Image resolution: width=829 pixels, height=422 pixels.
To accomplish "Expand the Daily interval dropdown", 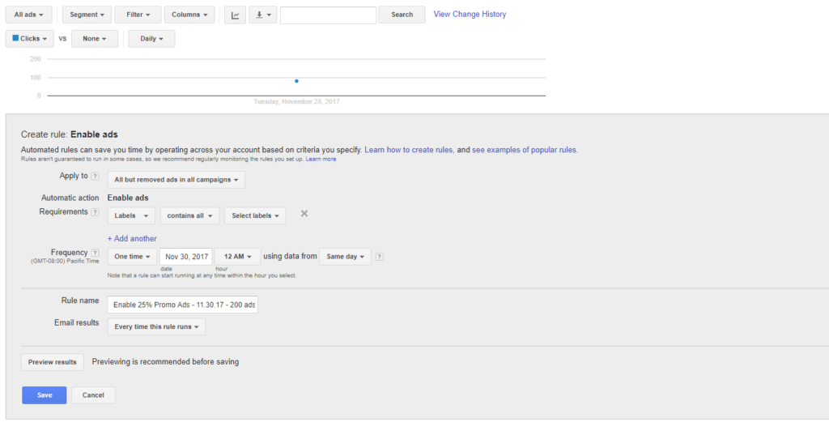I will click(151, 38).
